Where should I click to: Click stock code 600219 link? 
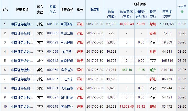pyautogui.click(x=52, y=107)
